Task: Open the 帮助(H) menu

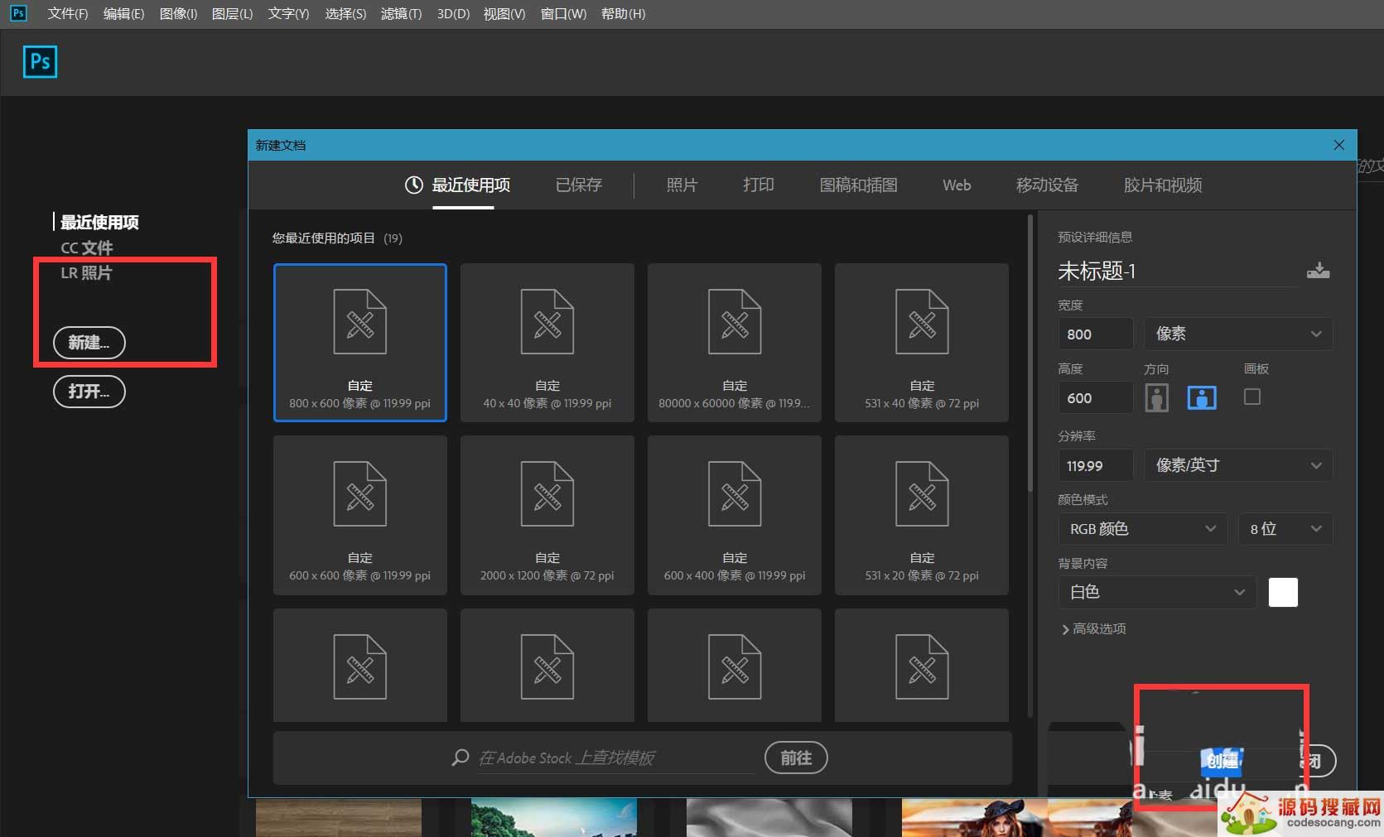Action: pyautogui.click(x=623, y=13)
